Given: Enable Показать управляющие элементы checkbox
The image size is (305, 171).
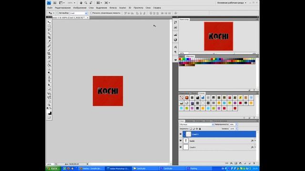Looking at the screenshot, I should point(91,13).
